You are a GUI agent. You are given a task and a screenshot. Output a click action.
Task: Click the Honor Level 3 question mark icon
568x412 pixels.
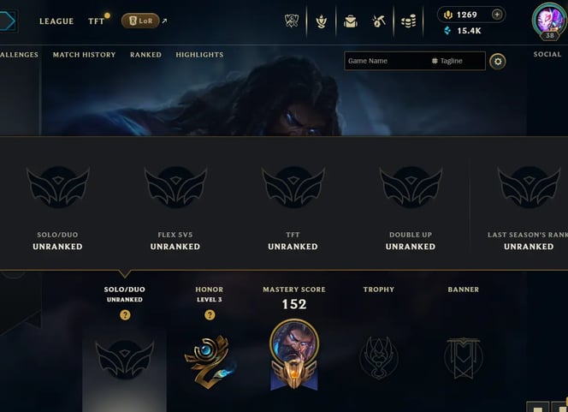pos(210,315)
